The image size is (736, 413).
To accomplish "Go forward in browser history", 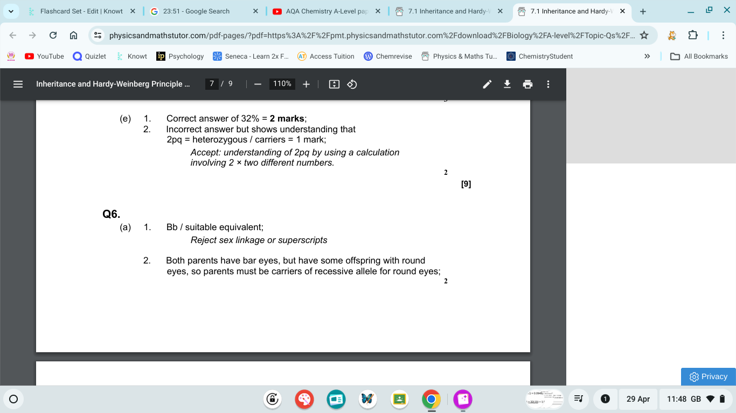I will [33, 35].
